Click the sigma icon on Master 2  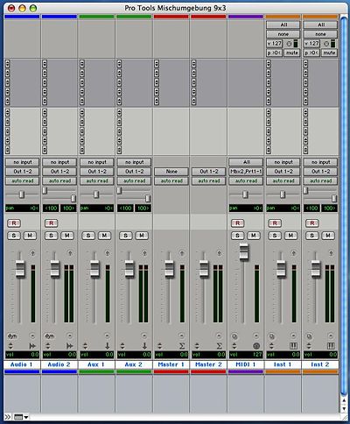[x=219, y=346]
